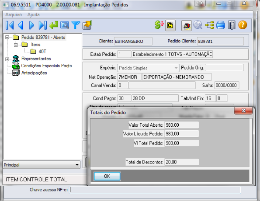This screenshot has height=201, width=260.
Task: Minimize the Implantação Pedidos window
Action: (x=218, y=3)
